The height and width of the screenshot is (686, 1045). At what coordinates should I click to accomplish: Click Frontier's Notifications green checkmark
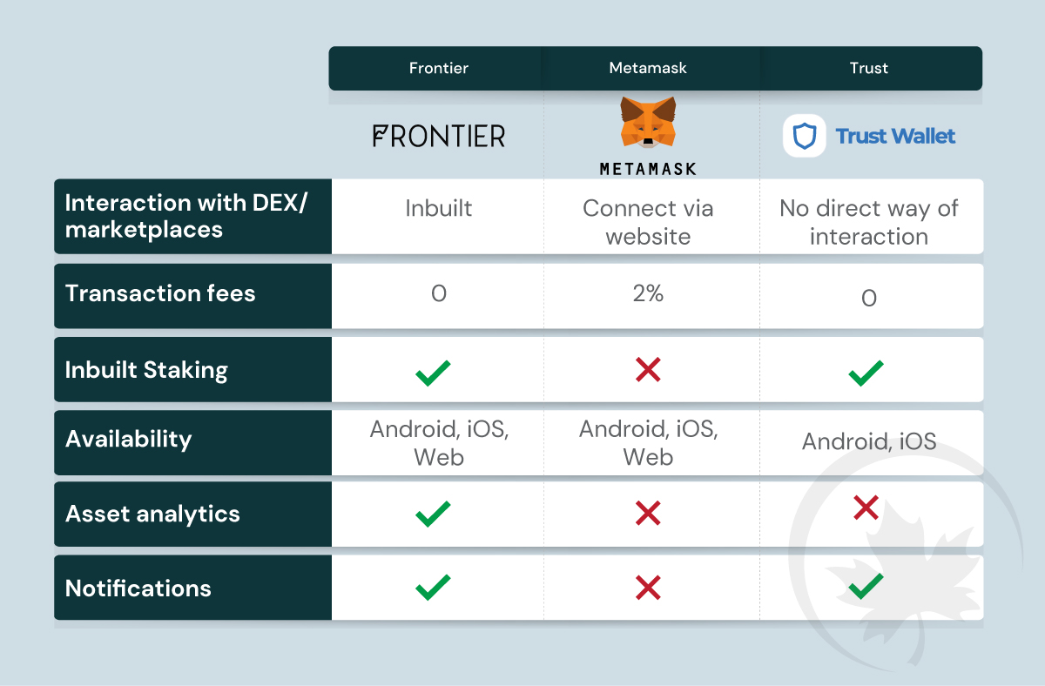tap(433, 587)
